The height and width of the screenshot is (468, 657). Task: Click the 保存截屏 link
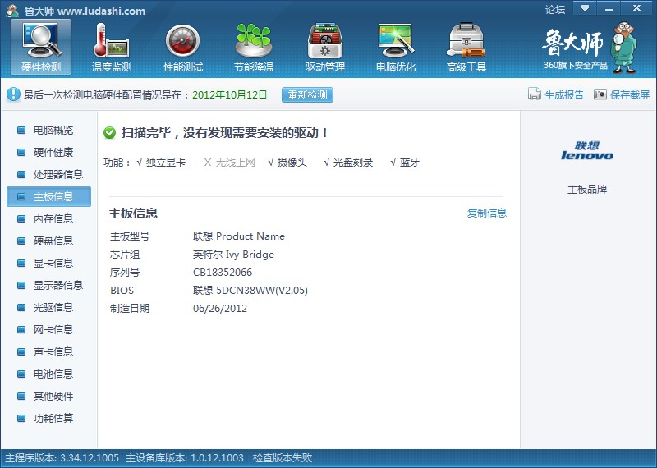[630, 94]
